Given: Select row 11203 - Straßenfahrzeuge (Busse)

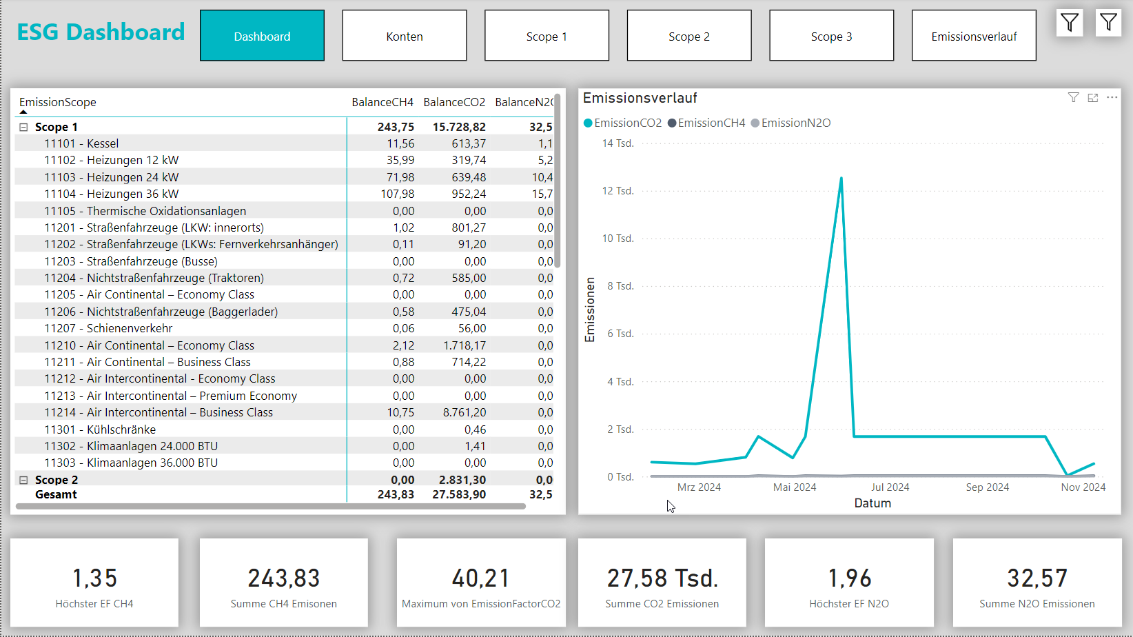Looking at the screenshot, I should 284,261.
